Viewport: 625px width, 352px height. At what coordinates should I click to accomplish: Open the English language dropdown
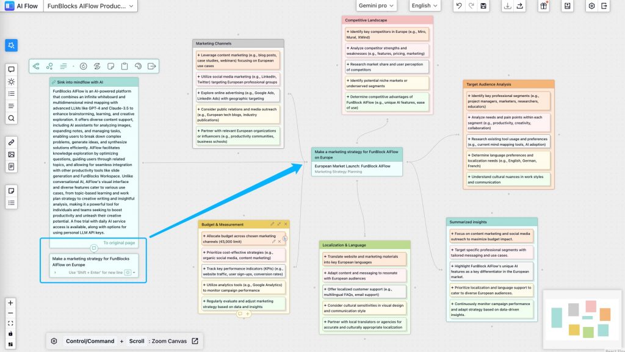(x=425, y=6)
